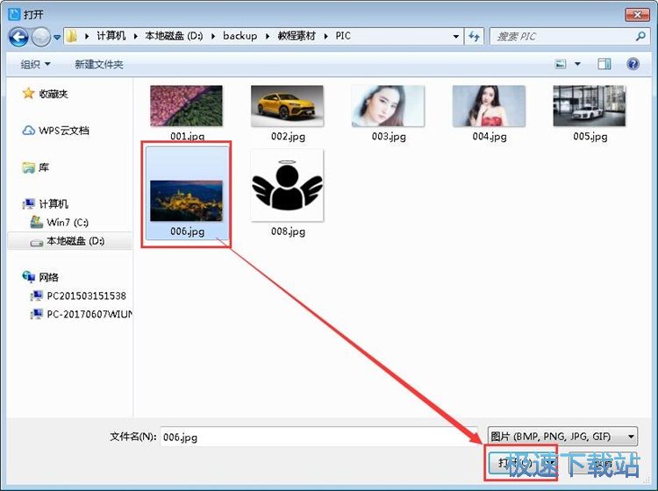Select PC201503151538 network computer

(86, 296)
